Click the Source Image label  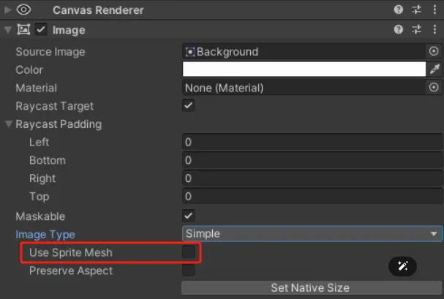[50, 52]
